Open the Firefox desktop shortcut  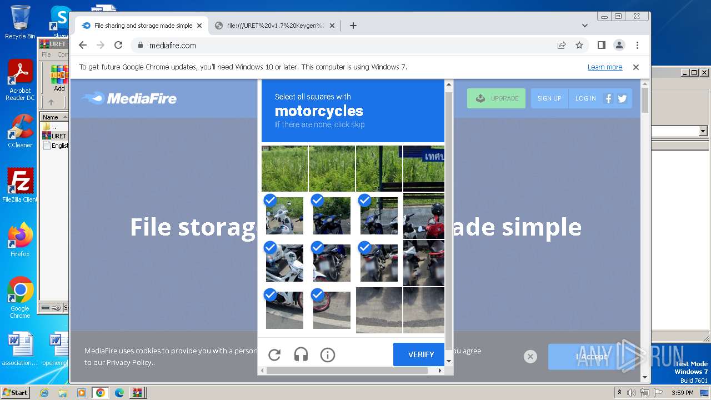[x=20, y=239]
